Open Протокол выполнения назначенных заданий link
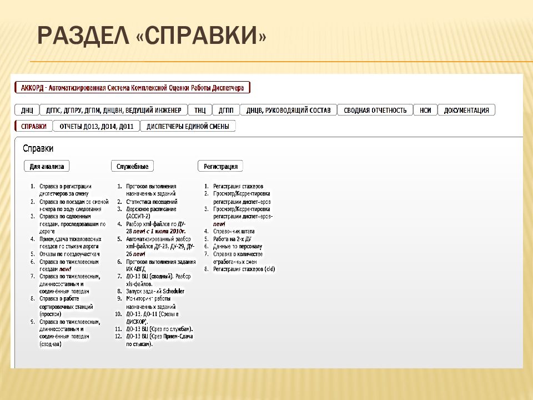Viewport: 533px width, 400px height. [x=151, y=190]
